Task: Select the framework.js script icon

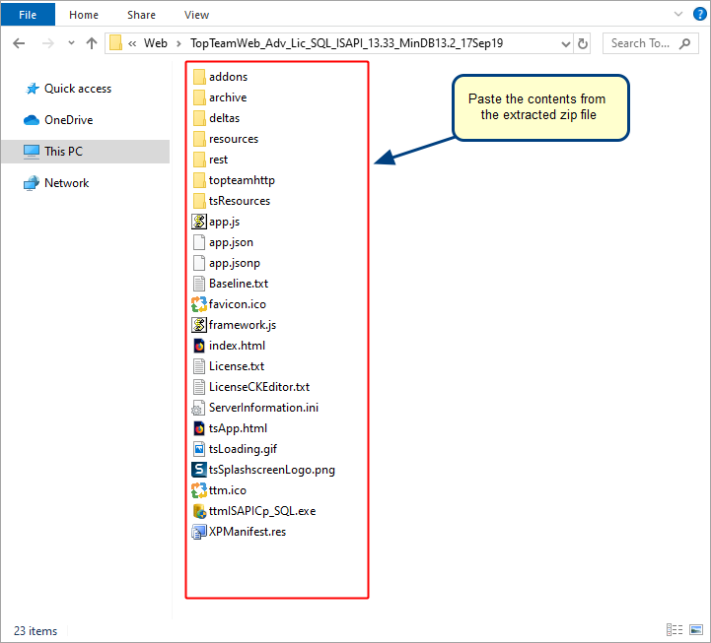Action: tap(199, 325)
